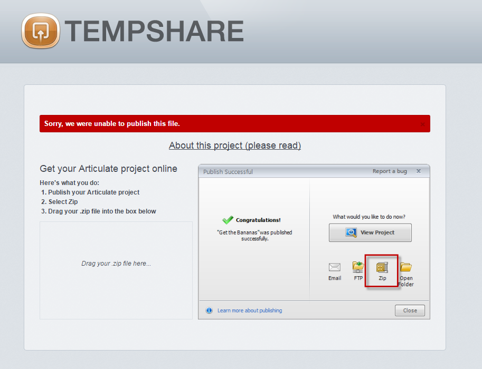Click 'What would you like to do now?' text

[369, 217]
